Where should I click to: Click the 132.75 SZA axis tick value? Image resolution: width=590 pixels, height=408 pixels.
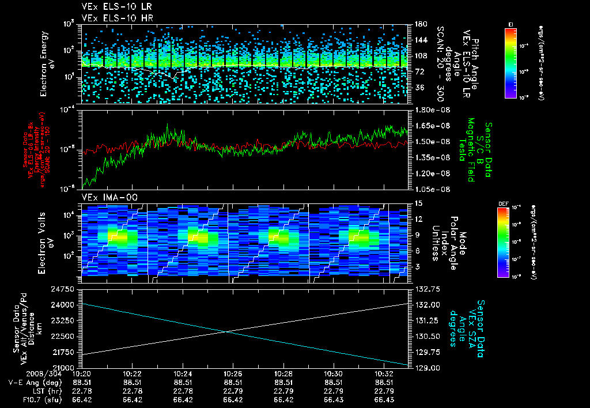(x=427, y=289)
